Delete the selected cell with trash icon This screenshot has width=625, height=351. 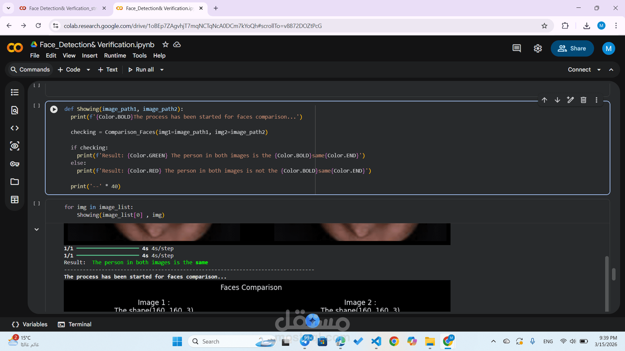tap(583, 100)
